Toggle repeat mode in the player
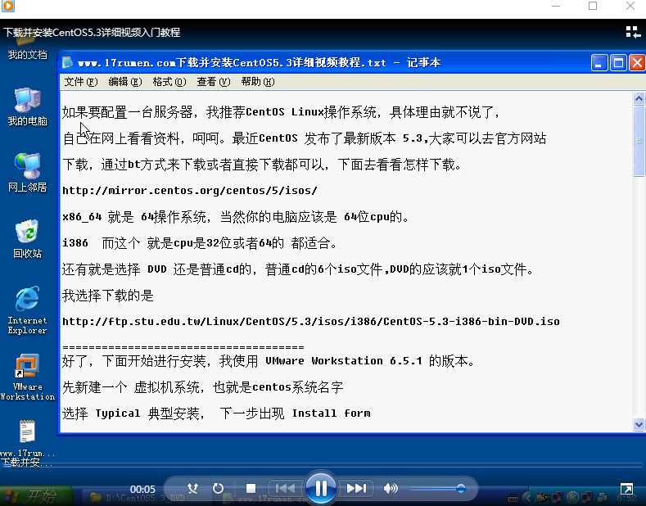The width and height of the screenshot is (646, 506). point(218,489)
